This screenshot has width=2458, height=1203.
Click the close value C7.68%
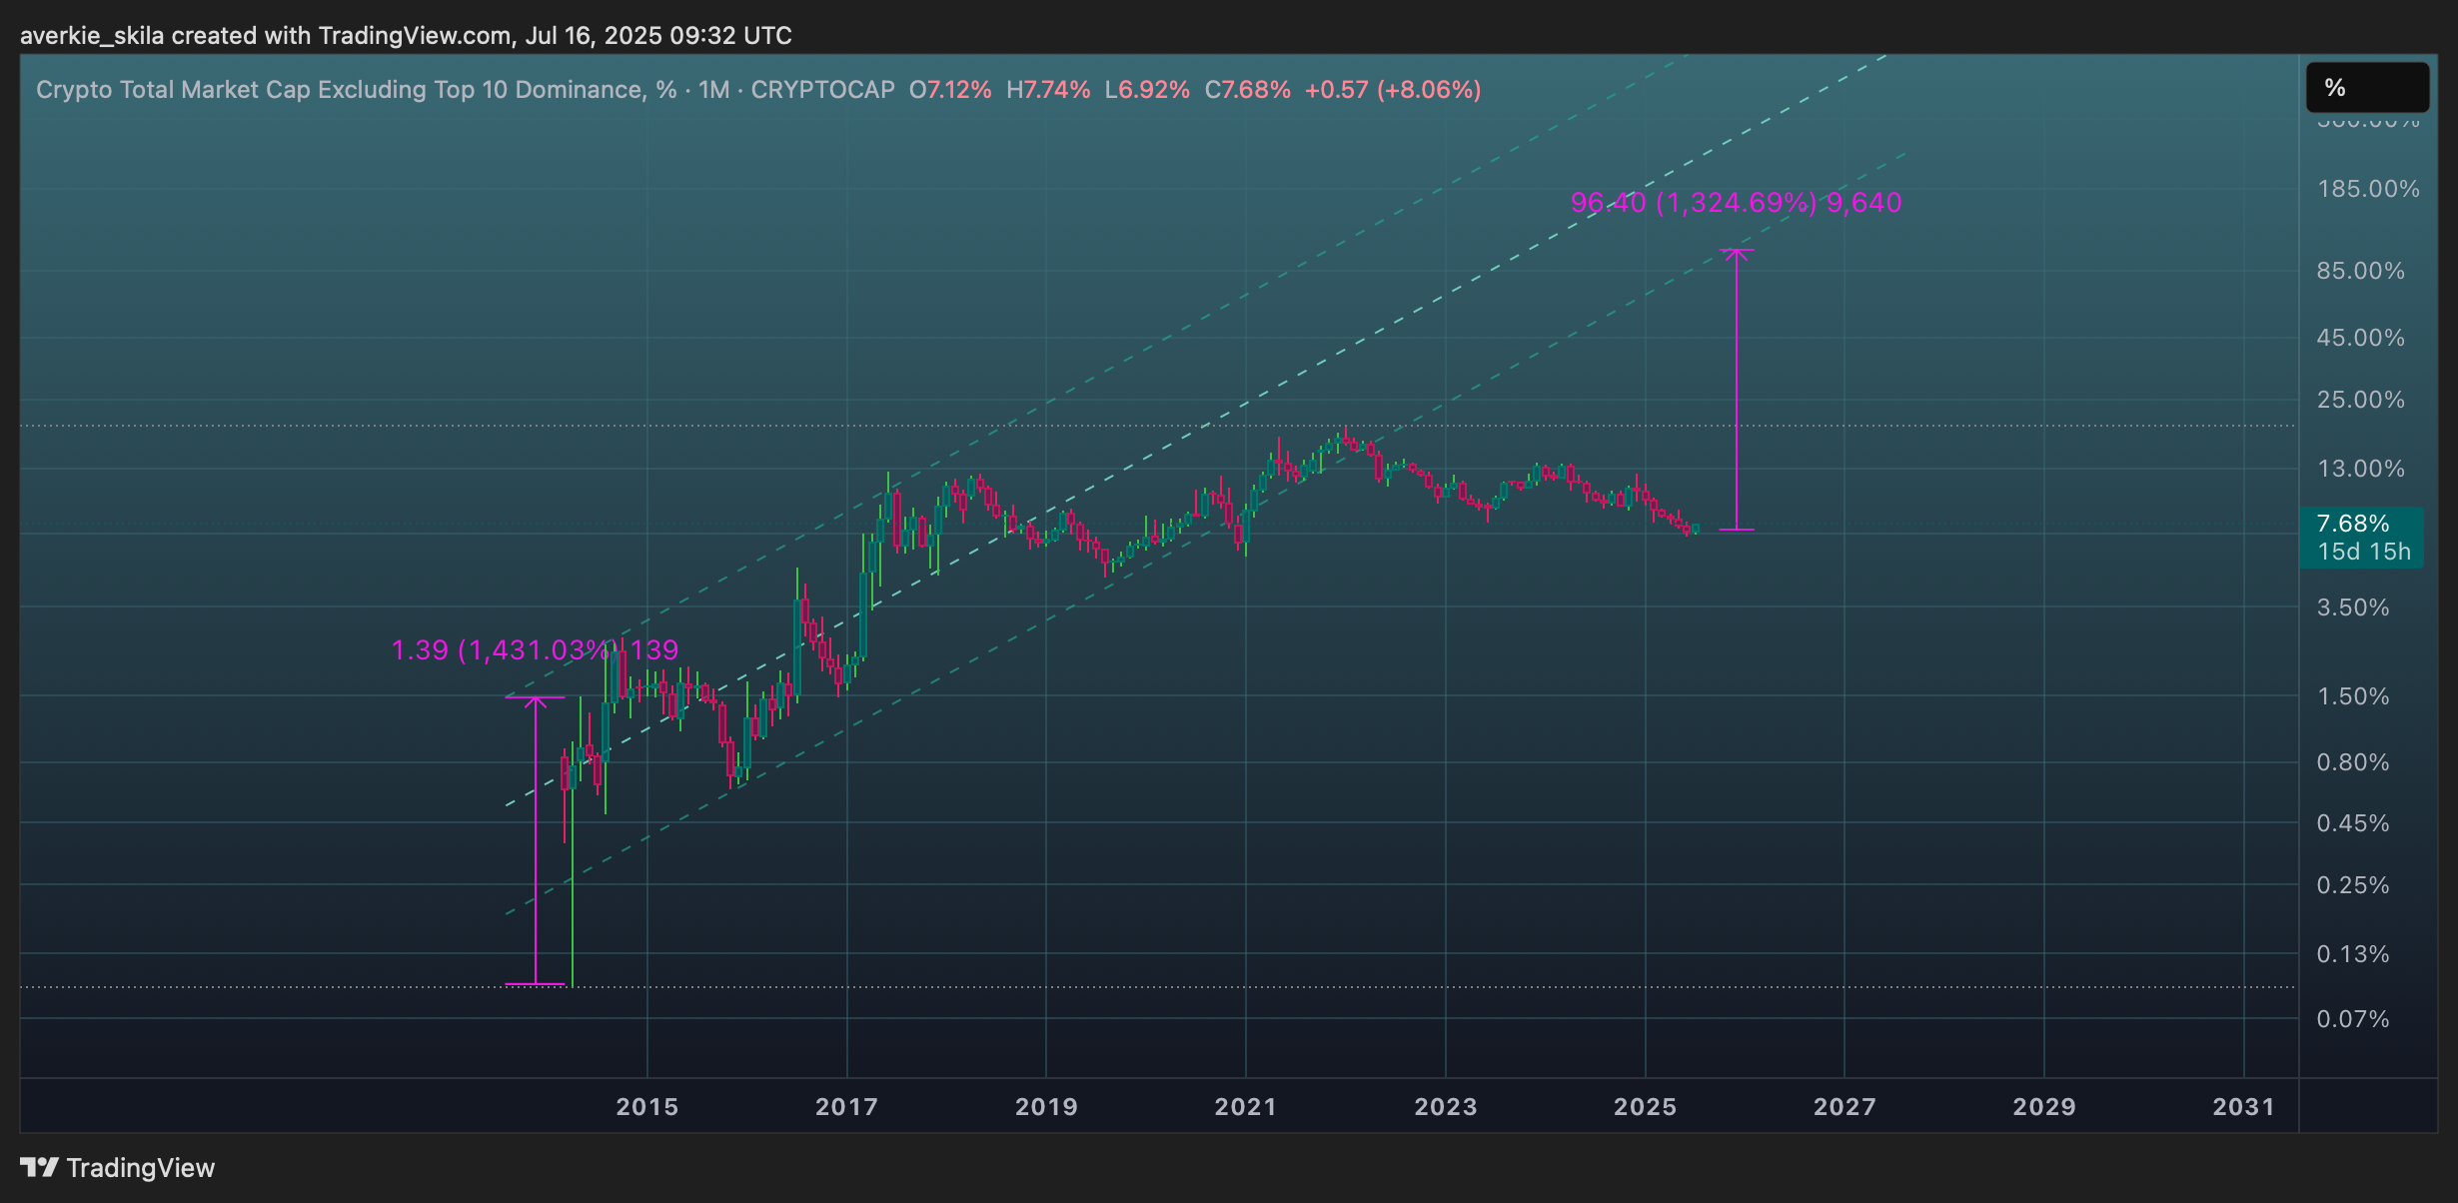click(1247, 90)
